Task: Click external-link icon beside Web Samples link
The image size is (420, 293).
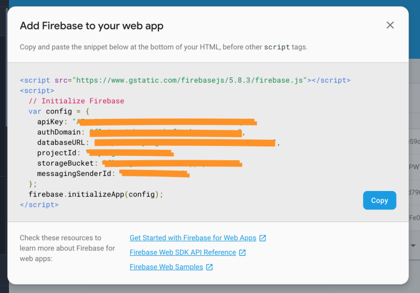Action: (209, 267)
